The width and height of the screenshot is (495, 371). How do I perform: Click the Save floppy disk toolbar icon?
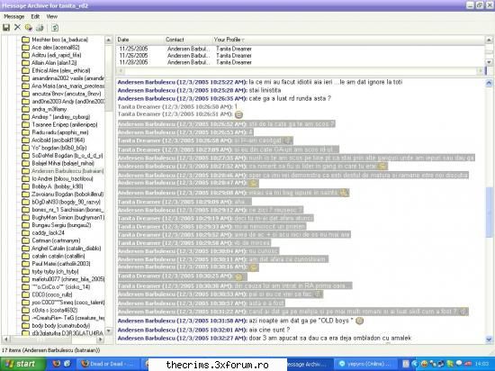pyautogui.click(x=6, y=28)
